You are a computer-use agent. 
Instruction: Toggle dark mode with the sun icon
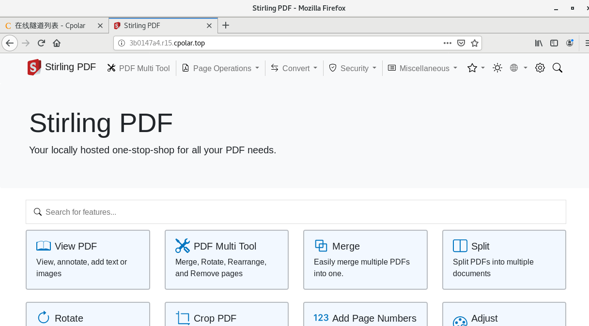pos(497,68)
